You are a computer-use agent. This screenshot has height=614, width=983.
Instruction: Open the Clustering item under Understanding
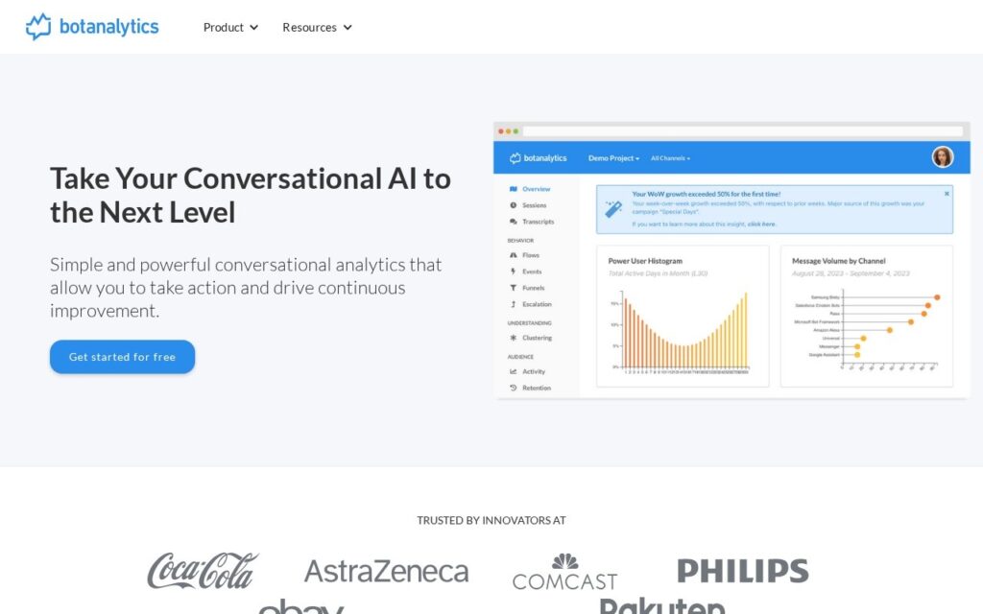click(x=530, y=339)
